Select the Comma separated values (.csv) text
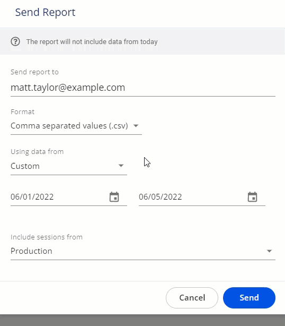The image size is (285, 326). (69, 126)
